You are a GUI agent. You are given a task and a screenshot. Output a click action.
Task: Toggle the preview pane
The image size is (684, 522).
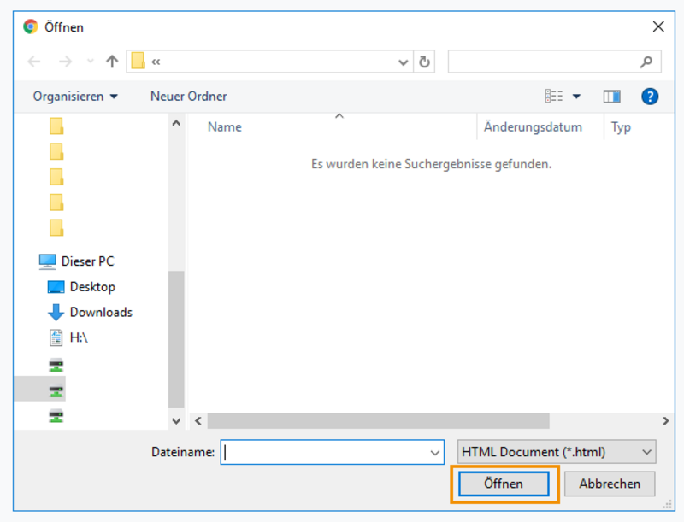pos(611,97)
